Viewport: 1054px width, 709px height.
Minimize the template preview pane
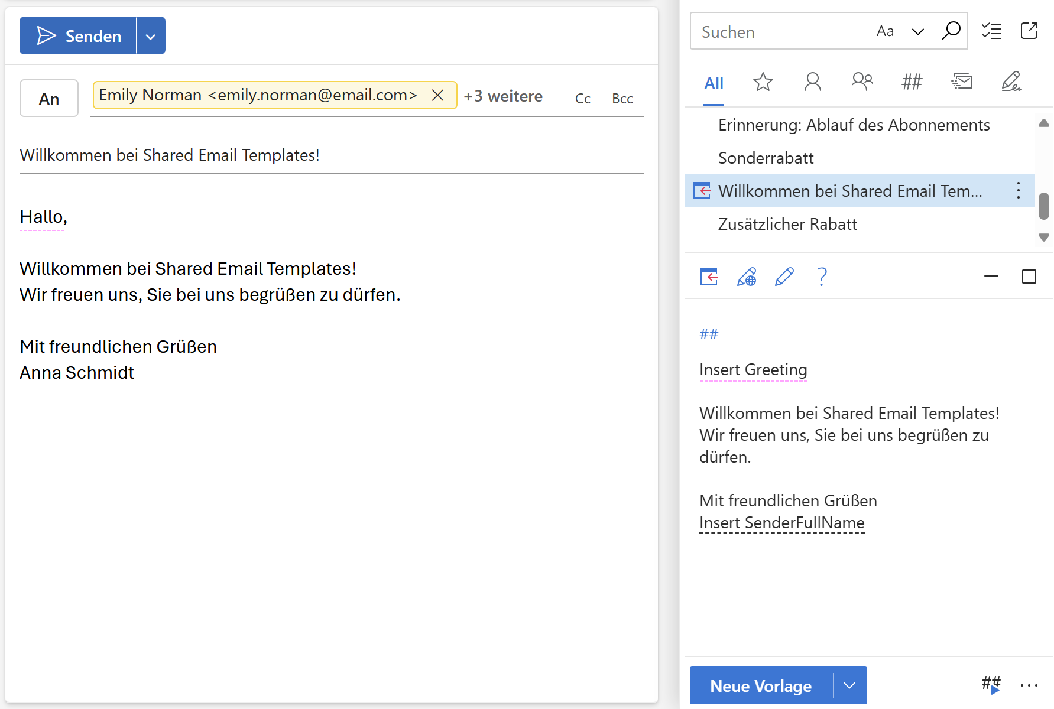[x=991, y=276]
